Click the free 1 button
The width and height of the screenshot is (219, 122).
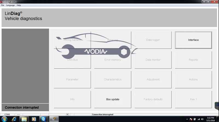tap(193, 99)
